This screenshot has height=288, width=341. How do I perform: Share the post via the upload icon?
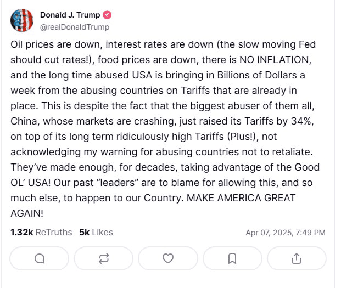(297, 258)
